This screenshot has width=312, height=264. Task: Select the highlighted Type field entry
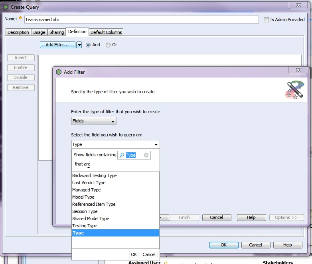[x=115, y=233]
